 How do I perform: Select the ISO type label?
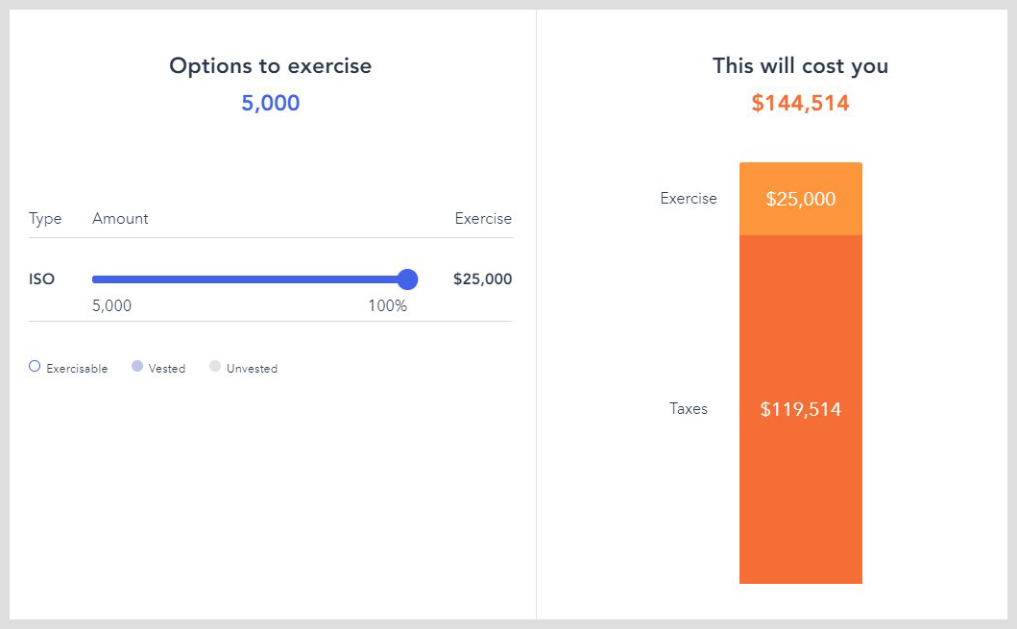point(41,278)
